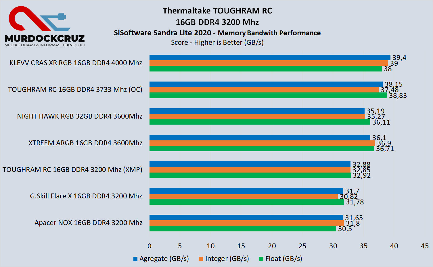Click the "31,65" value label
The width and height of the screenshot is (433, 267).
click(354, 218)
